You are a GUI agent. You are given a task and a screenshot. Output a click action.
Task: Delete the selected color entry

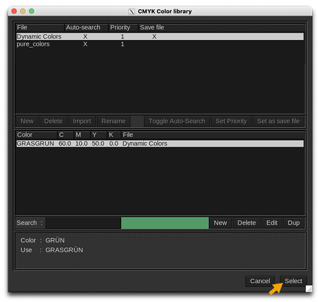coord(246,223)
